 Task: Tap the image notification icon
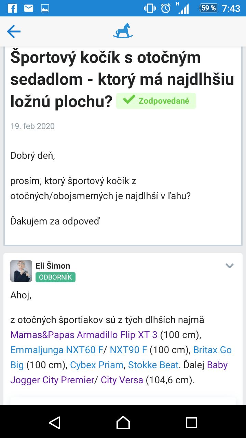[45, 8]
